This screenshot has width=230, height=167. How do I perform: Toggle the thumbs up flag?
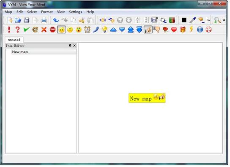[x=148, y=30]
